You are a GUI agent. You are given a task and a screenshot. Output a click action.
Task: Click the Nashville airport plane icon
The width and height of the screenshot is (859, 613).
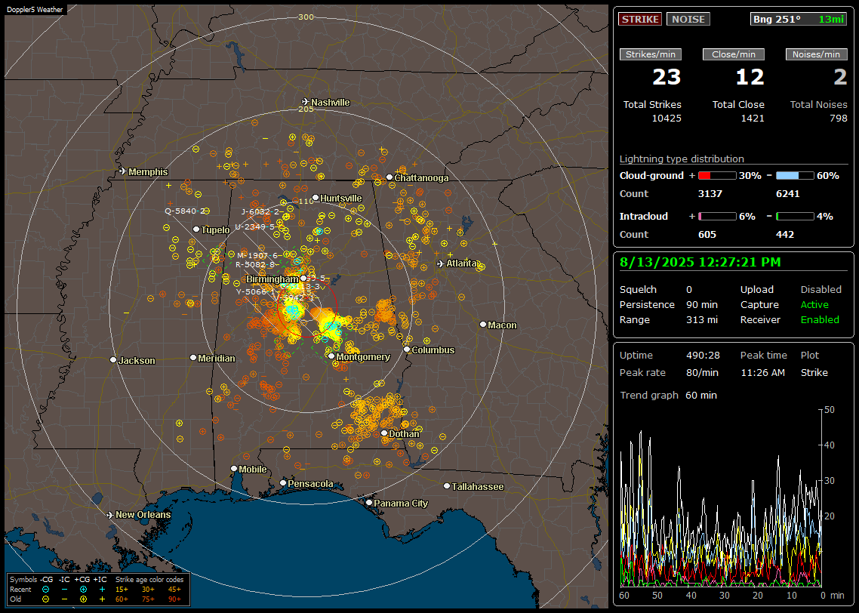(x=306, y=102)
